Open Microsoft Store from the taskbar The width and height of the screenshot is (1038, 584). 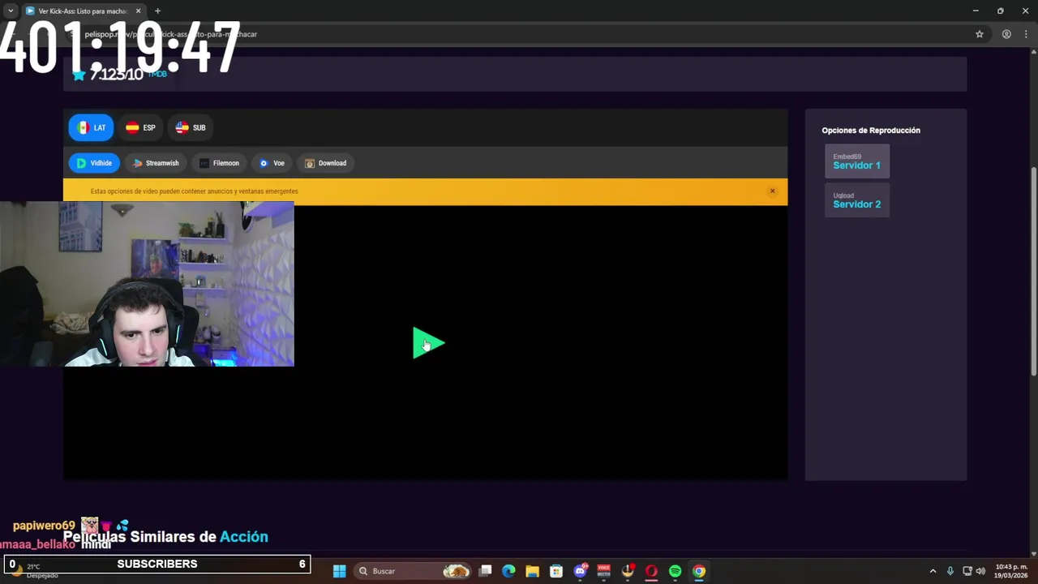556,571
